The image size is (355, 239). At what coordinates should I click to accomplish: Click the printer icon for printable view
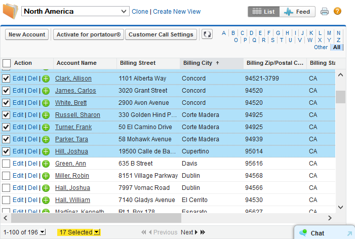(x=324, y=12)
